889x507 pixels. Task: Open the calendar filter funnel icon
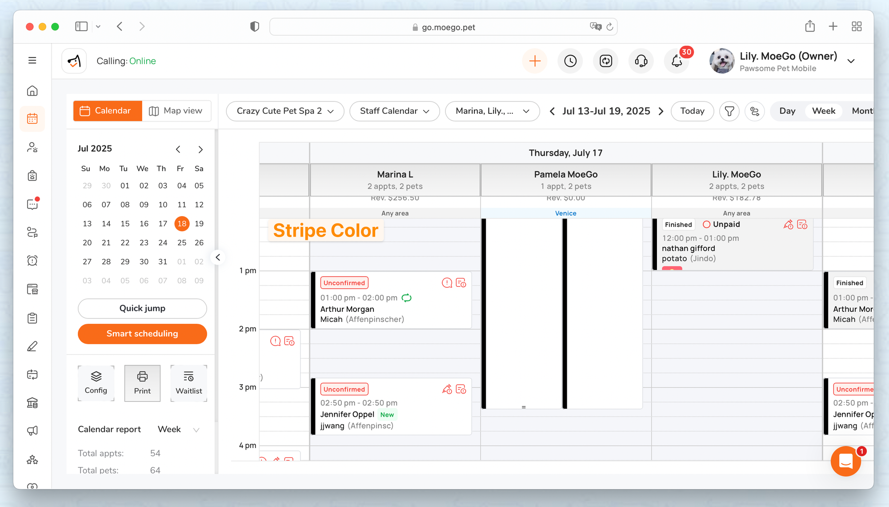point(729,111)
